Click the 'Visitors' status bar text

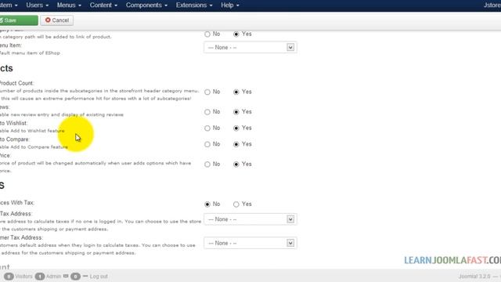tap(23, 277)
